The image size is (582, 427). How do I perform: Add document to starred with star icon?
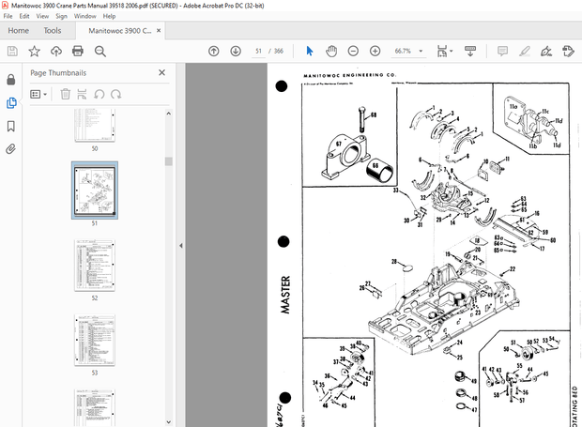34,52
